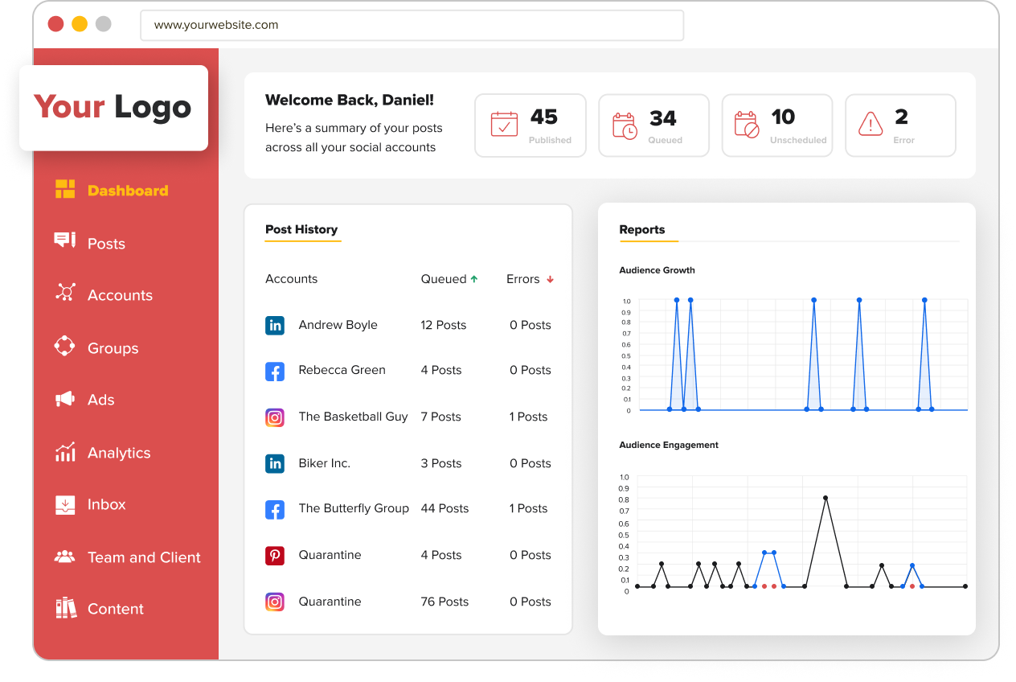
Task: Open the 2 Error summary card
Action: click(900, 125)
